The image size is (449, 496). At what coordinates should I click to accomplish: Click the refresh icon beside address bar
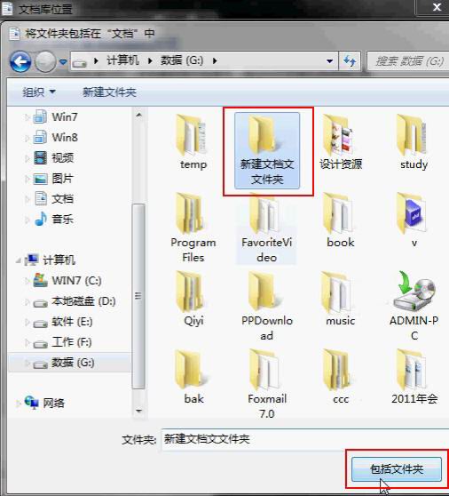(350, 60)
